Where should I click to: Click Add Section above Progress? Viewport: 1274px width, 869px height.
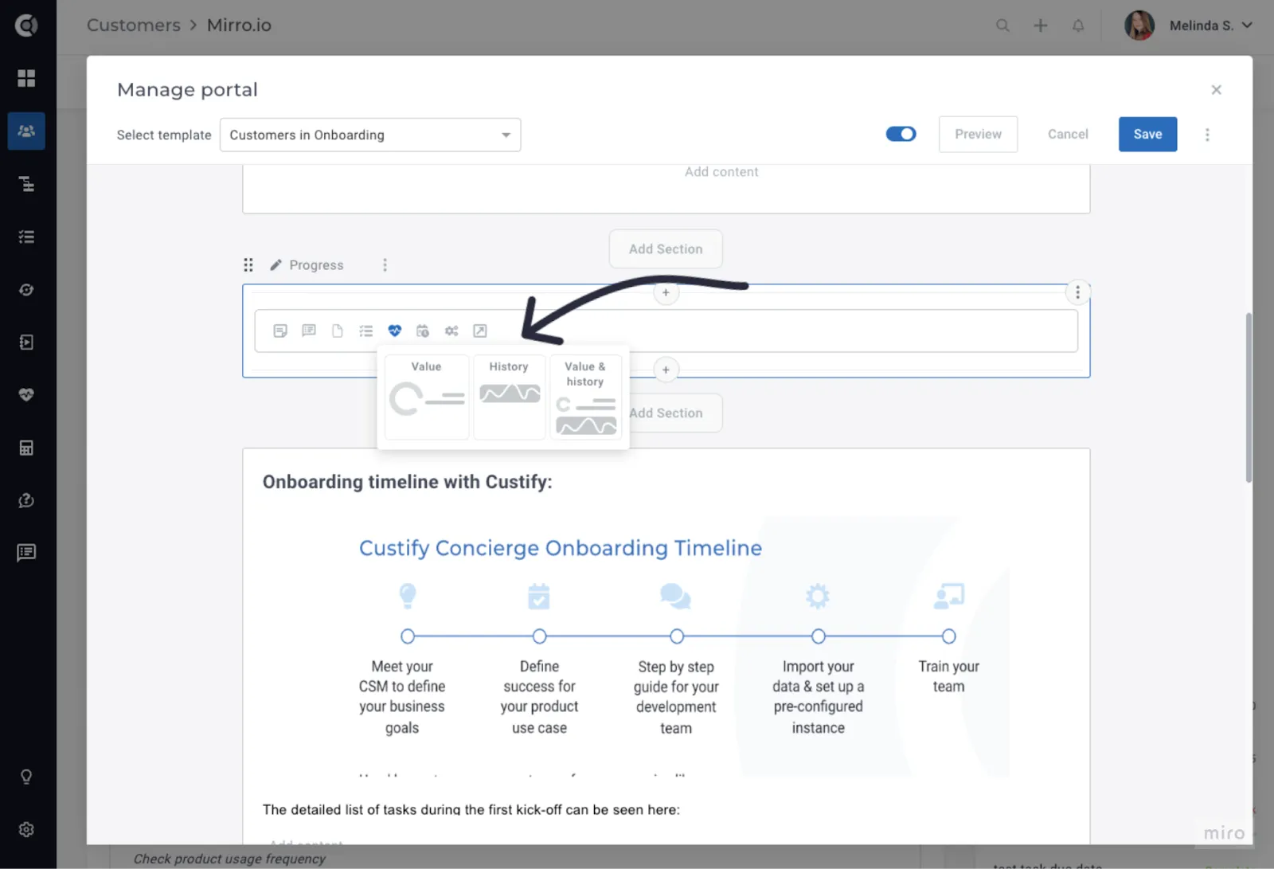(x=666, y=249)
